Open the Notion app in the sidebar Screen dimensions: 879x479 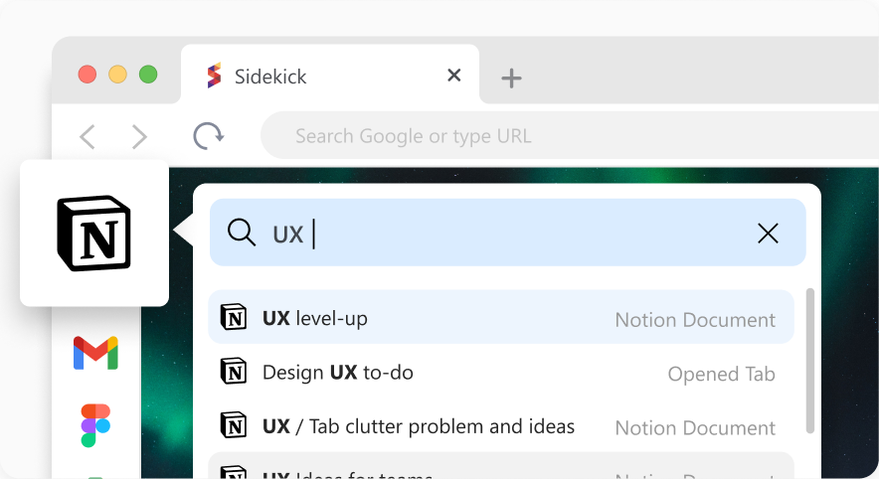[x=94, y=234]
